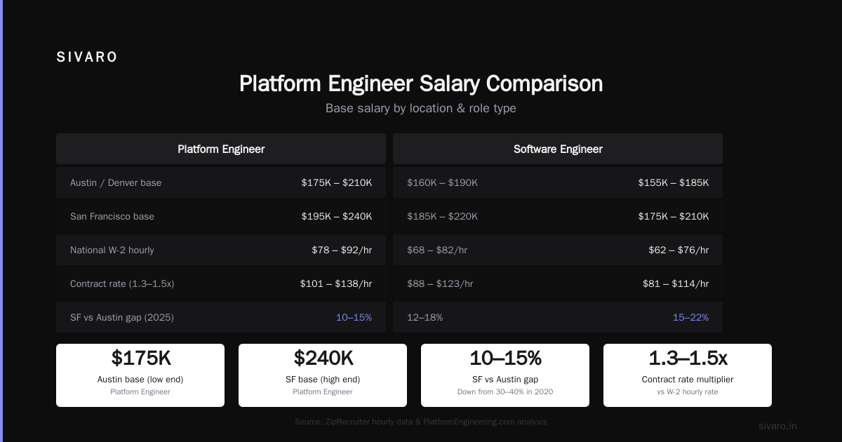Click the San Francisco base row label
The width and height of the screenshot is (842, 442).
(x=112, y=216)
